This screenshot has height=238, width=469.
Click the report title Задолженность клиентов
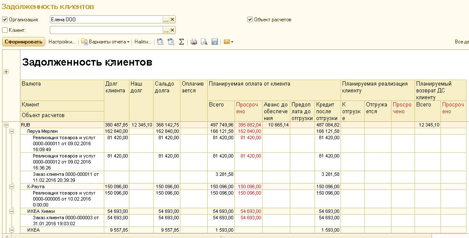(x=87, y=62)
